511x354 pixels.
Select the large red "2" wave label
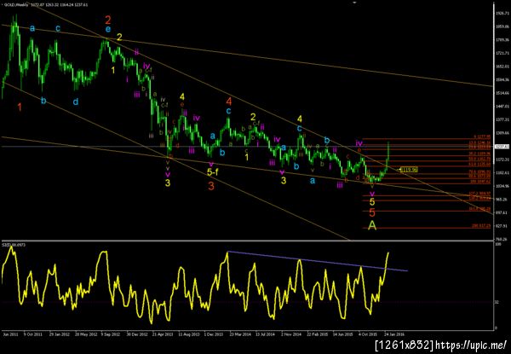click(x=108, y=20)
